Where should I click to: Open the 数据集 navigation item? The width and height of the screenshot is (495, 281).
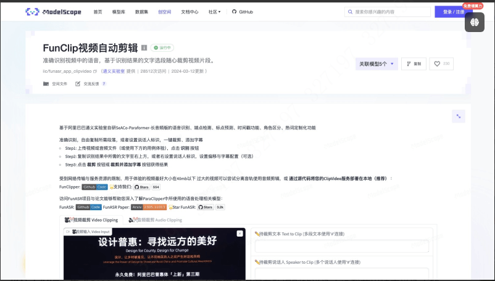142,12
